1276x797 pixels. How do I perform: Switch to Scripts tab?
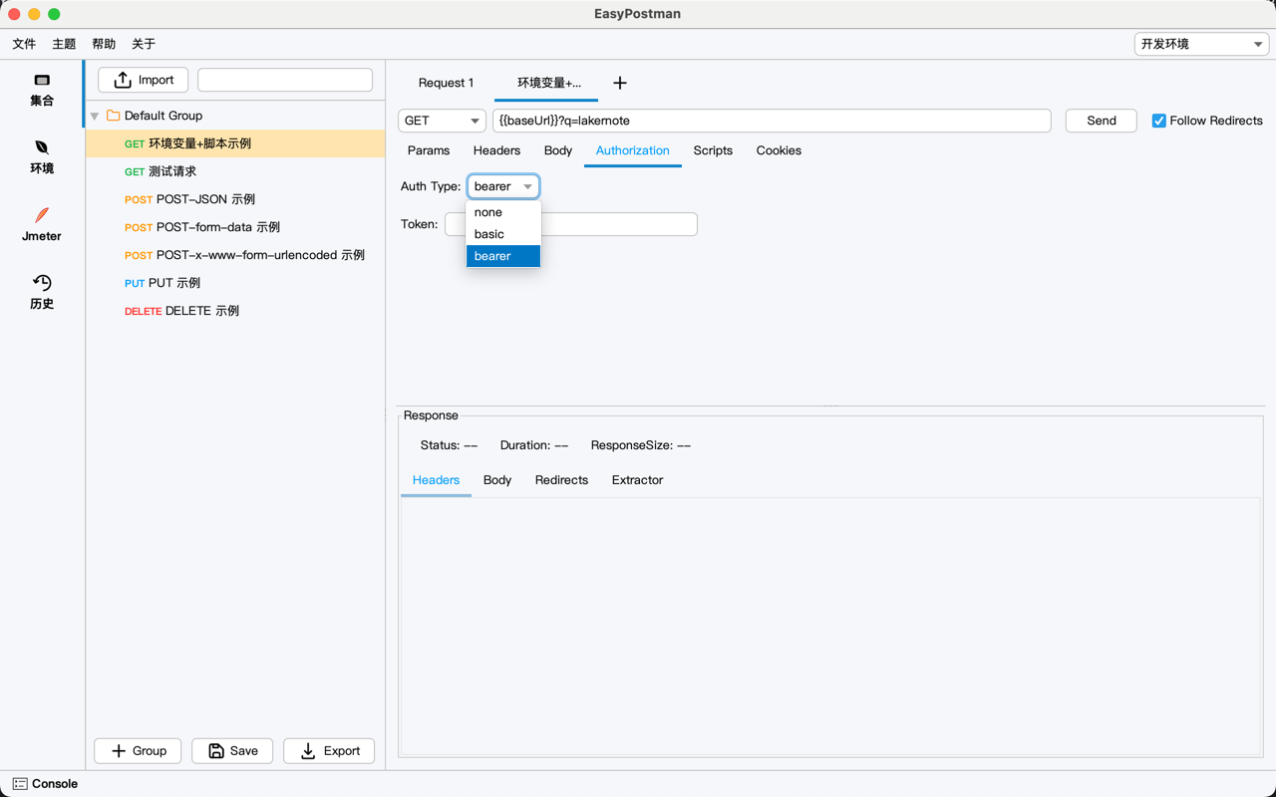click(713, 150)
